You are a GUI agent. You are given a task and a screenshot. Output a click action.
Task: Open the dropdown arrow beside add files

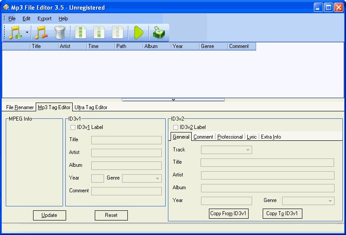[x=27, y=33]
